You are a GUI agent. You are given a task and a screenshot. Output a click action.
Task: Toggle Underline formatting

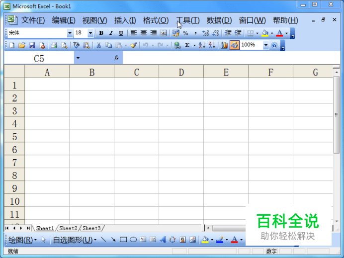pos(121,33)
